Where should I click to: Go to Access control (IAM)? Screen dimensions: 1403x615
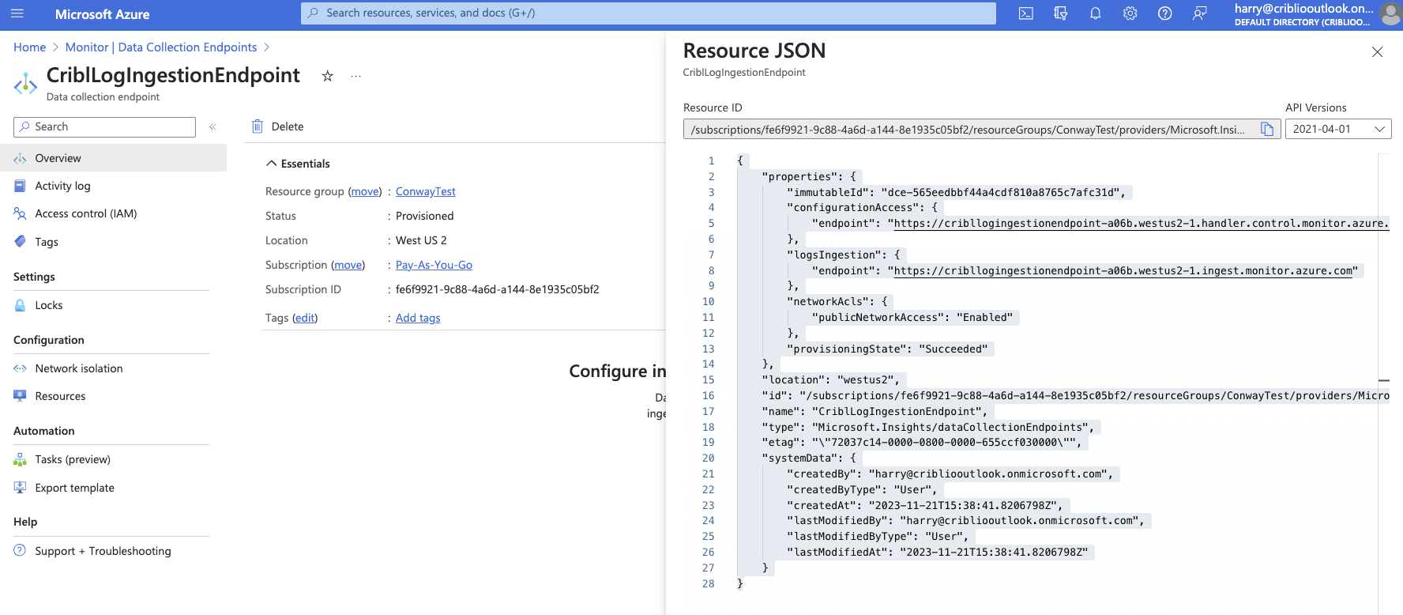[85, 213]
